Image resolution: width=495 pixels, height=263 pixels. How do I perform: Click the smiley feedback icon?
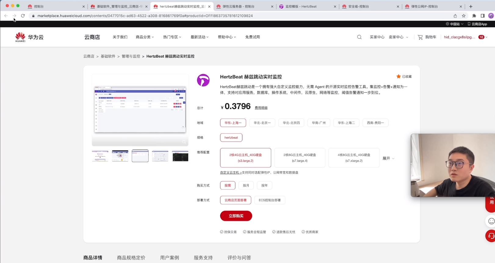[x=491, y=221]
